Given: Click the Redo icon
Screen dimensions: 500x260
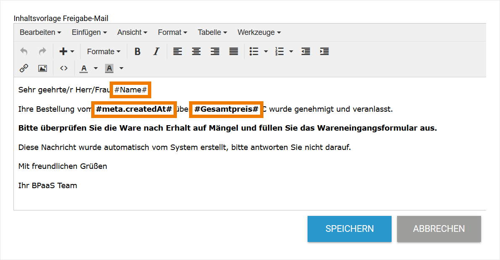Looking at the screenshot, I should pos(42,51).
